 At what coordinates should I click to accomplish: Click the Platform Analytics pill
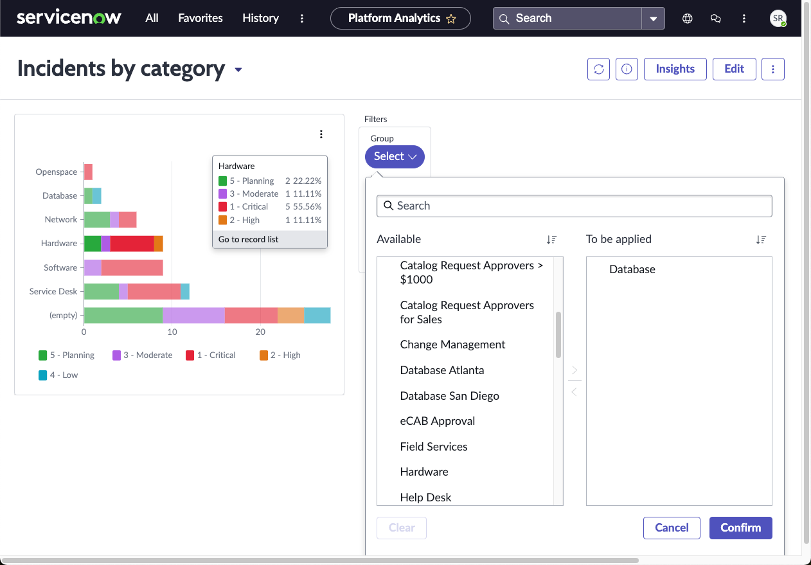point(400,19)
